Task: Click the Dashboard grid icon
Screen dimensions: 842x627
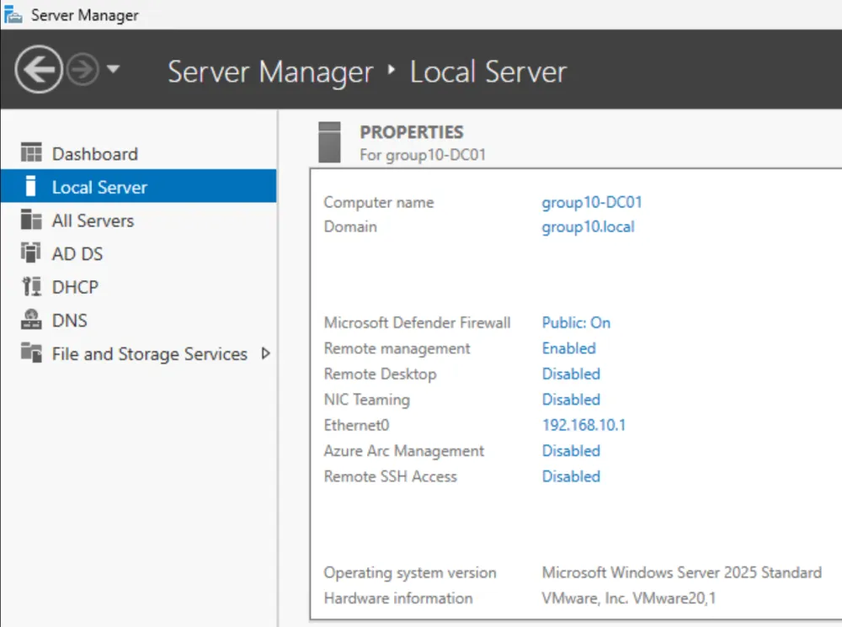Action: coord(31,152)
